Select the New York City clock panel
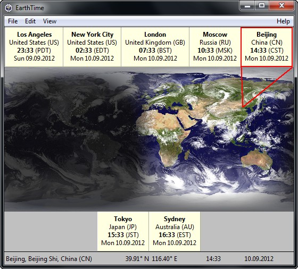This screenshot has height=269, width=298. [92, 47]
